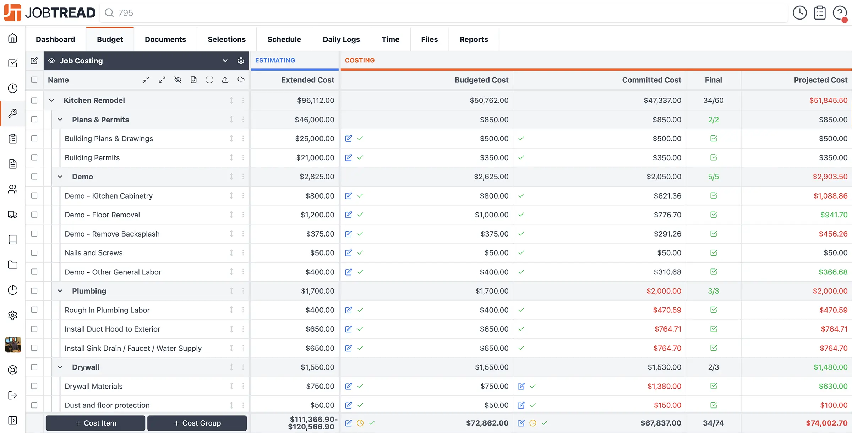Check the Kitchen Remodel row checkbox

pos(34,100)
